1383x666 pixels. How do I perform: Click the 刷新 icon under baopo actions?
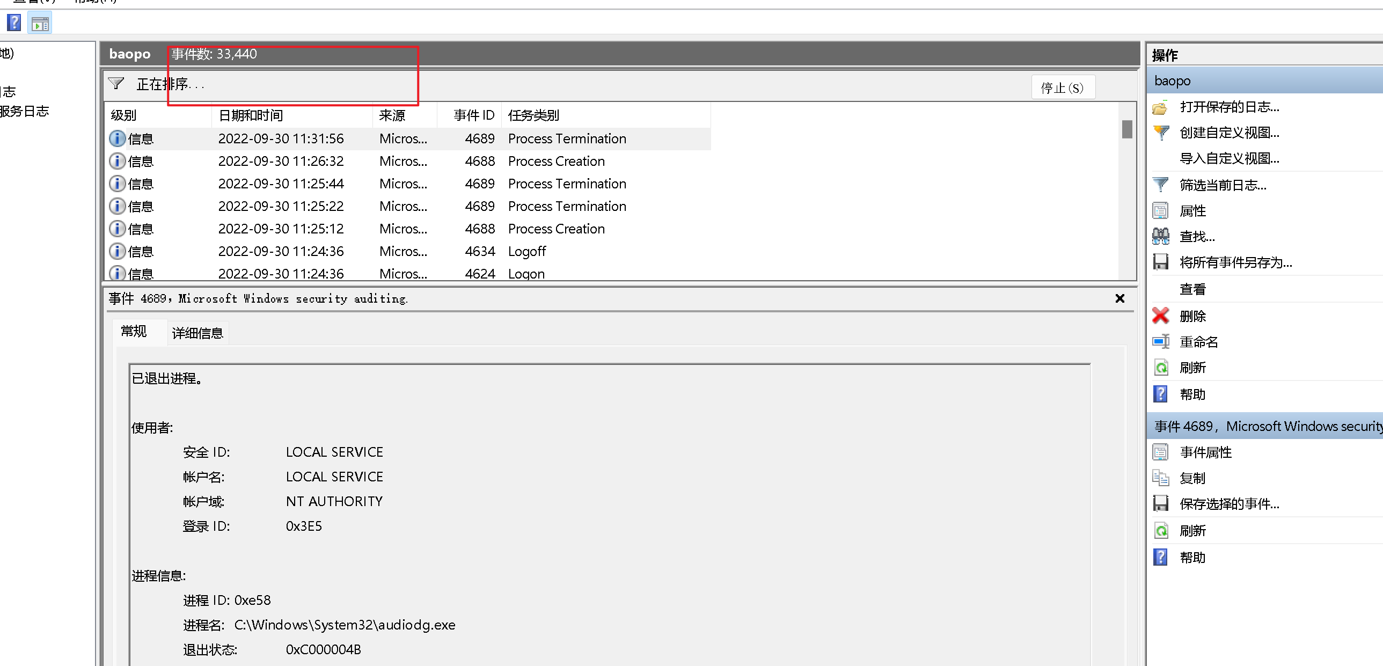[x=1160, y=368]
